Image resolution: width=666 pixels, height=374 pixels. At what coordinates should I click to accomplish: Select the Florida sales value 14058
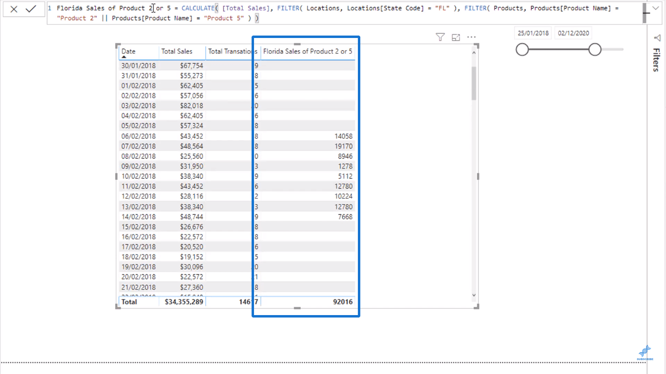tap(344, 136)
